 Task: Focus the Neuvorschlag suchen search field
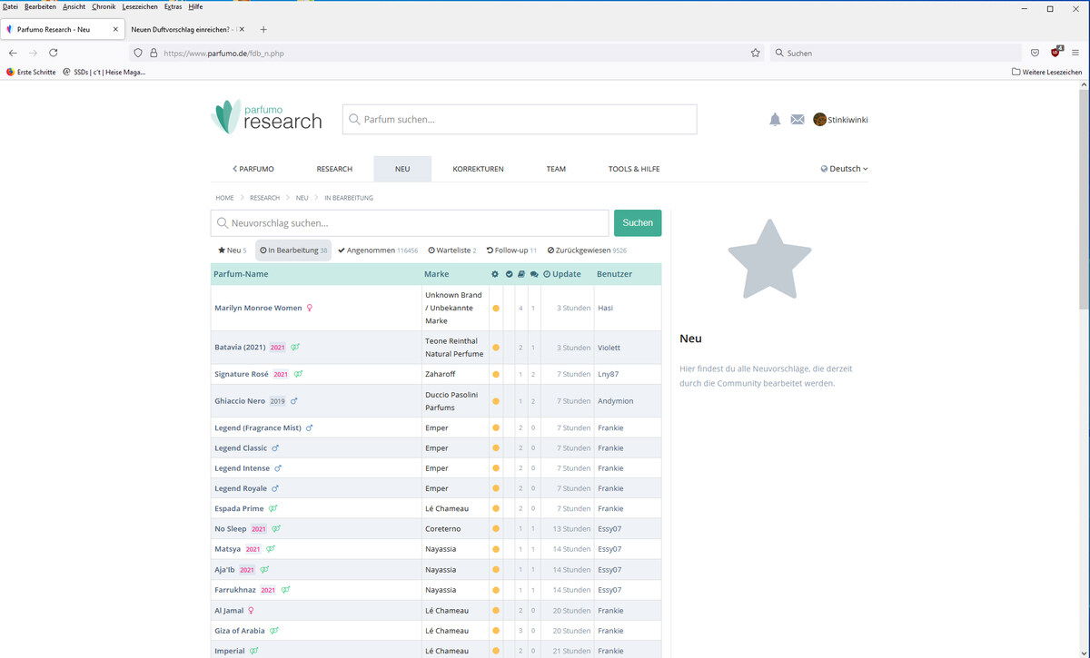410,223
